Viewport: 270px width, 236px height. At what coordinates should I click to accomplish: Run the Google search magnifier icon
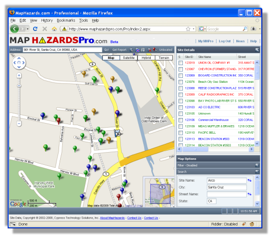(x=245, y=29)
